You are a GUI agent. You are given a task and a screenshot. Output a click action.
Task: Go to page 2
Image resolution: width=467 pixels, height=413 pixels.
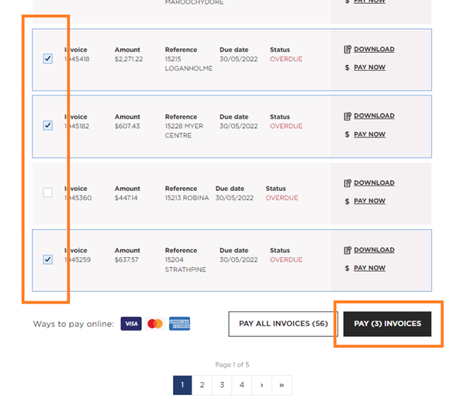(202, 385)
